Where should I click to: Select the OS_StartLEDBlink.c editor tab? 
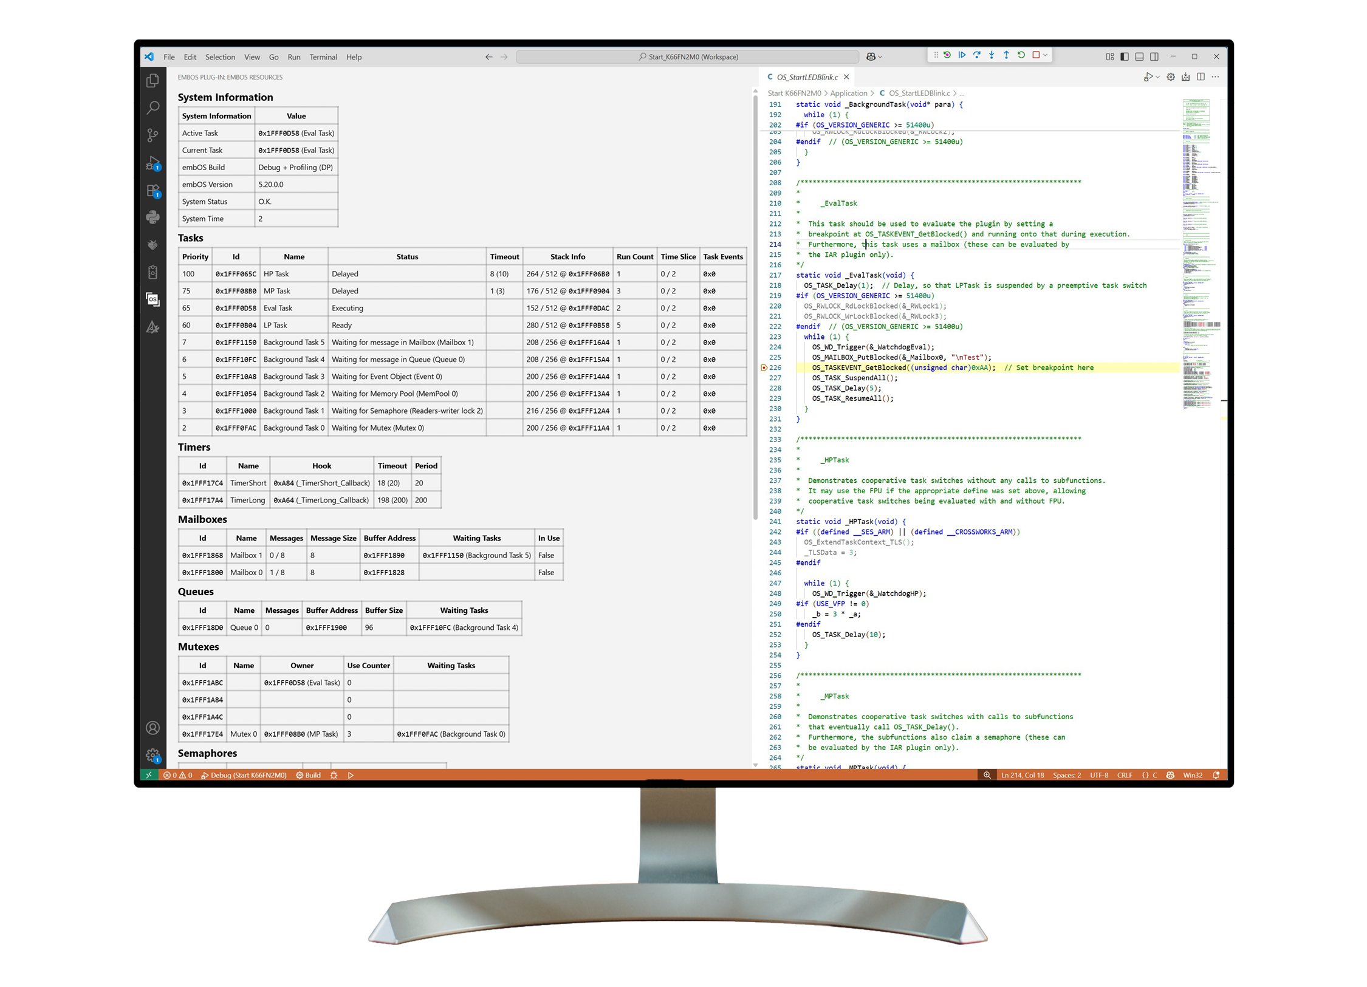(x=806, y=77)
